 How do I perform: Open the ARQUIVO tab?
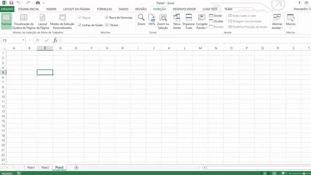[x=7, y=9]
